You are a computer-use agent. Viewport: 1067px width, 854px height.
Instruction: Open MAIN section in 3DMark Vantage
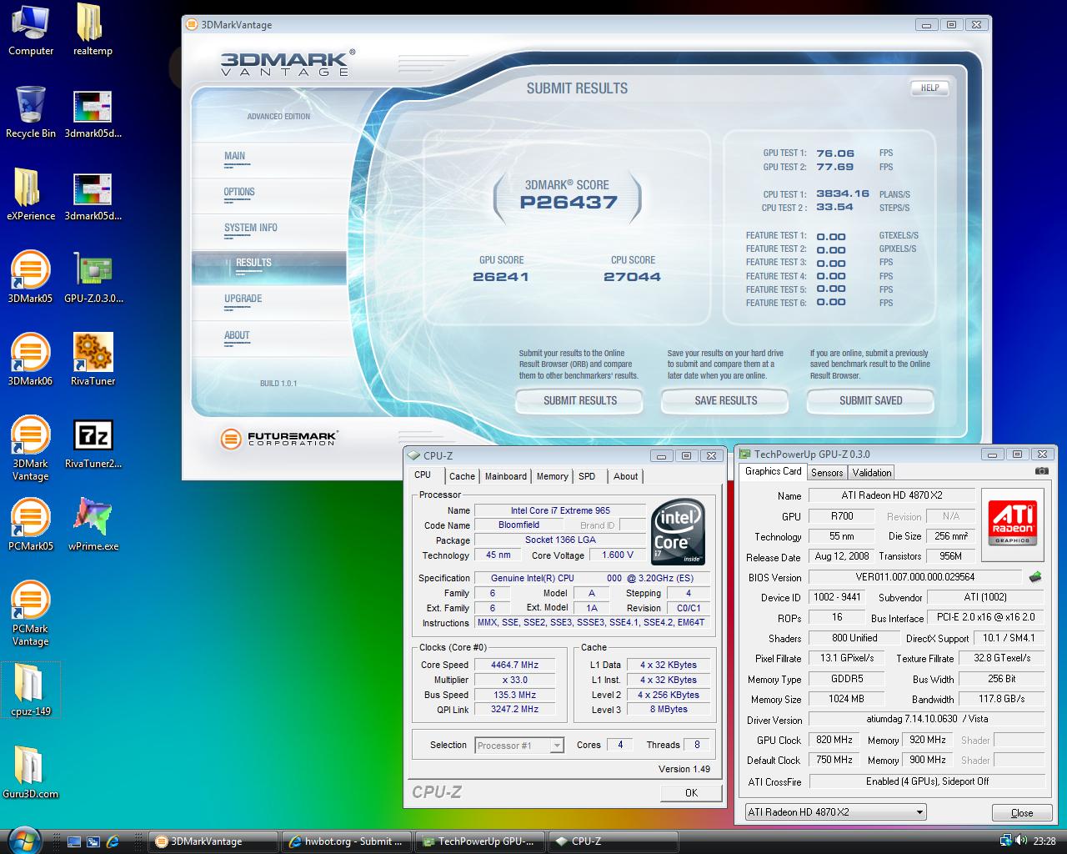[269, 158]
